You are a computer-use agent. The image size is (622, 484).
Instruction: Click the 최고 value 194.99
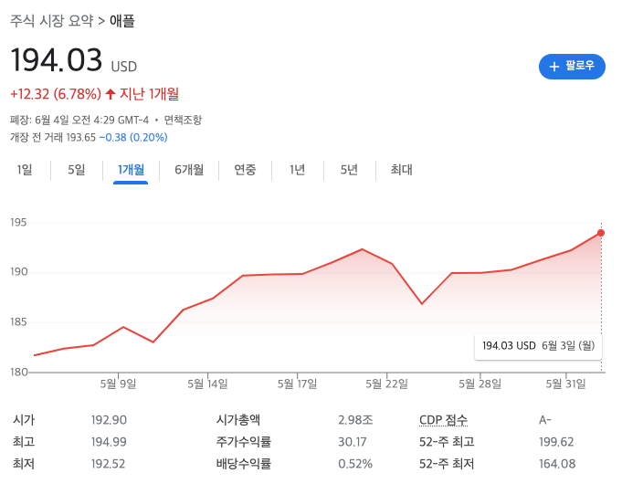(x=109, y=442)
